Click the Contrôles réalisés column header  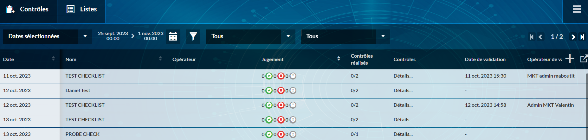362,60
